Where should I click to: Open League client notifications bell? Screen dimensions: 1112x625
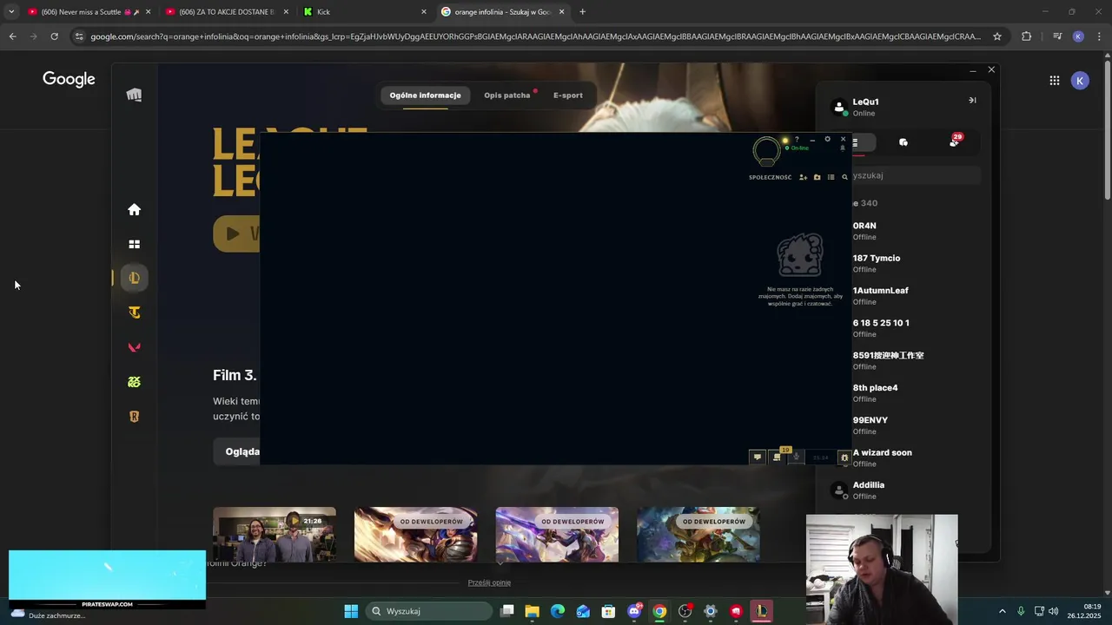coord(842,148)
